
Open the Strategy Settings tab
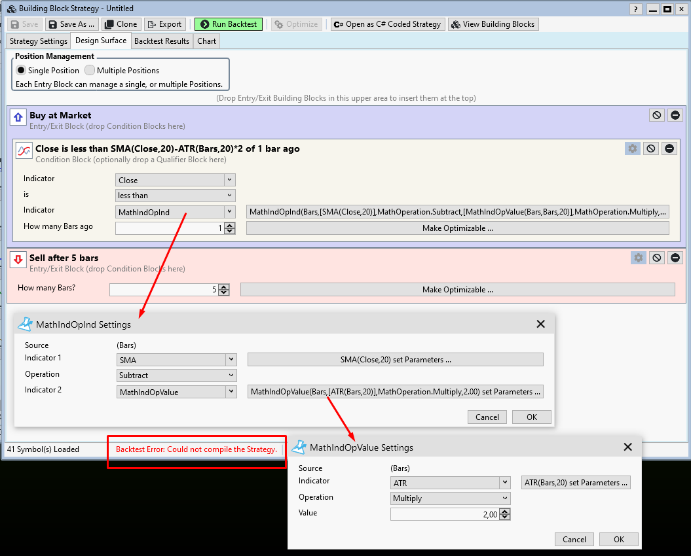pyautogui.click(x=39, y=41)
